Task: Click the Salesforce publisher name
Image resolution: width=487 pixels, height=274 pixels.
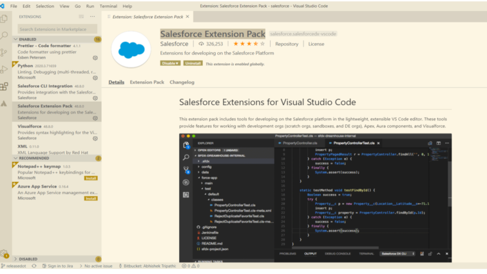Action: 174,44
